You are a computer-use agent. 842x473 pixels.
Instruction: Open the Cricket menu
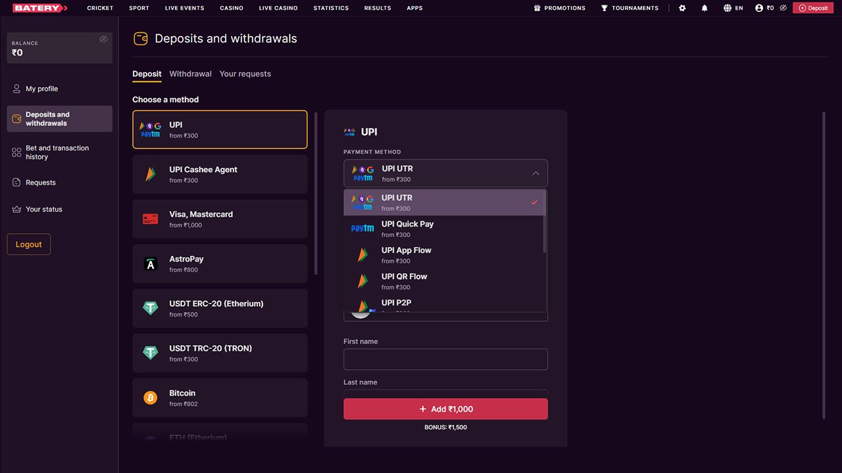click(100, 8)
